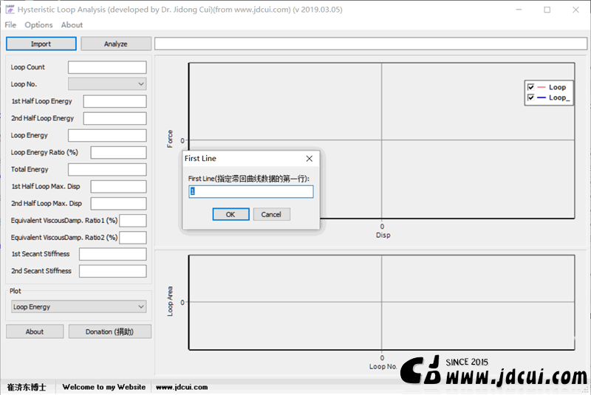Open the Plot Loop Energy dropdown
This screenshot has height=395, width=591.
pos(79,306)
